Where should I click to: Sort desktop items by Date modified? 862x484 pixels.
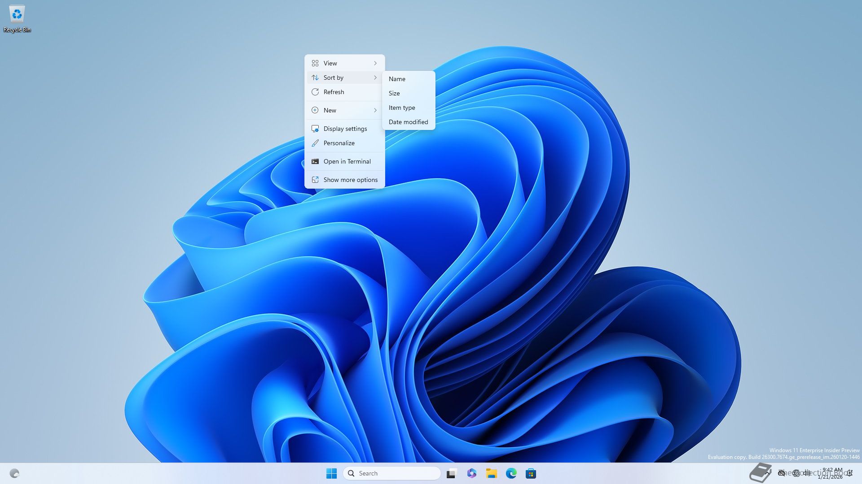tap(408, 122)
